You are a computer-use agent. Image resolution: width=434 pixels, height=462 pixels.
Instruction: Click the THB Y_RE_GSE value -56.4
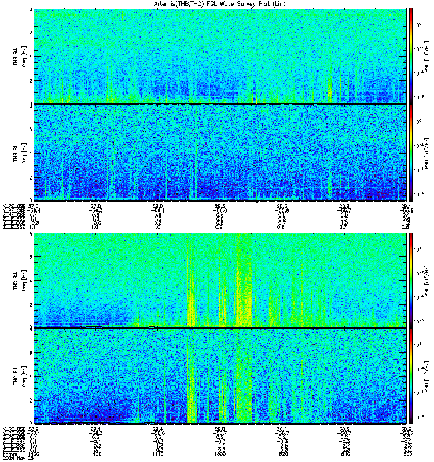point(34,211)
